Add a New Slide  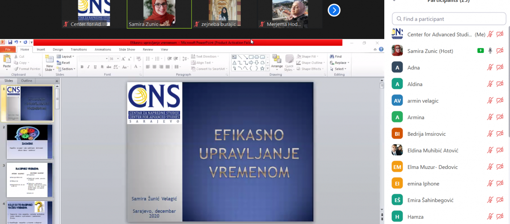pos(50,64)
